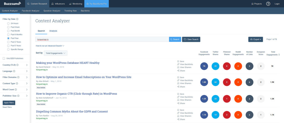Click Facebook engagements 7K circle

tap(204, 66)
